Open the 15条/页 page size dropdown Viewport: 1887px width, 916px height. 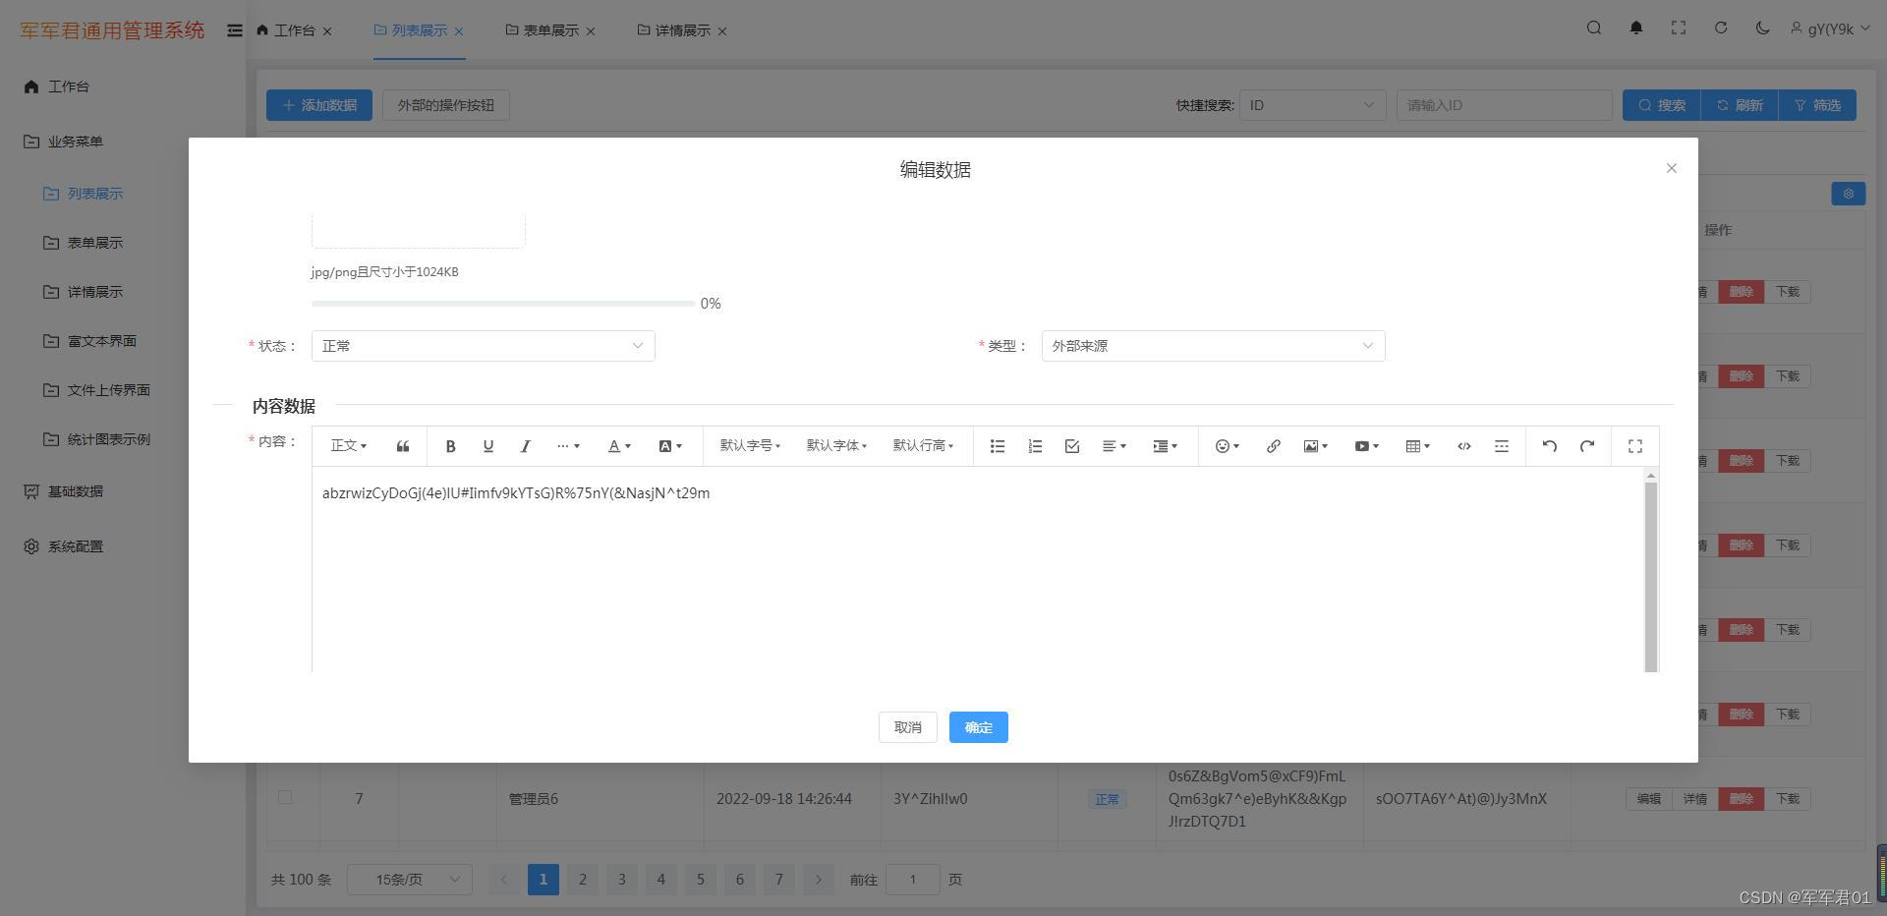[410, 880]
